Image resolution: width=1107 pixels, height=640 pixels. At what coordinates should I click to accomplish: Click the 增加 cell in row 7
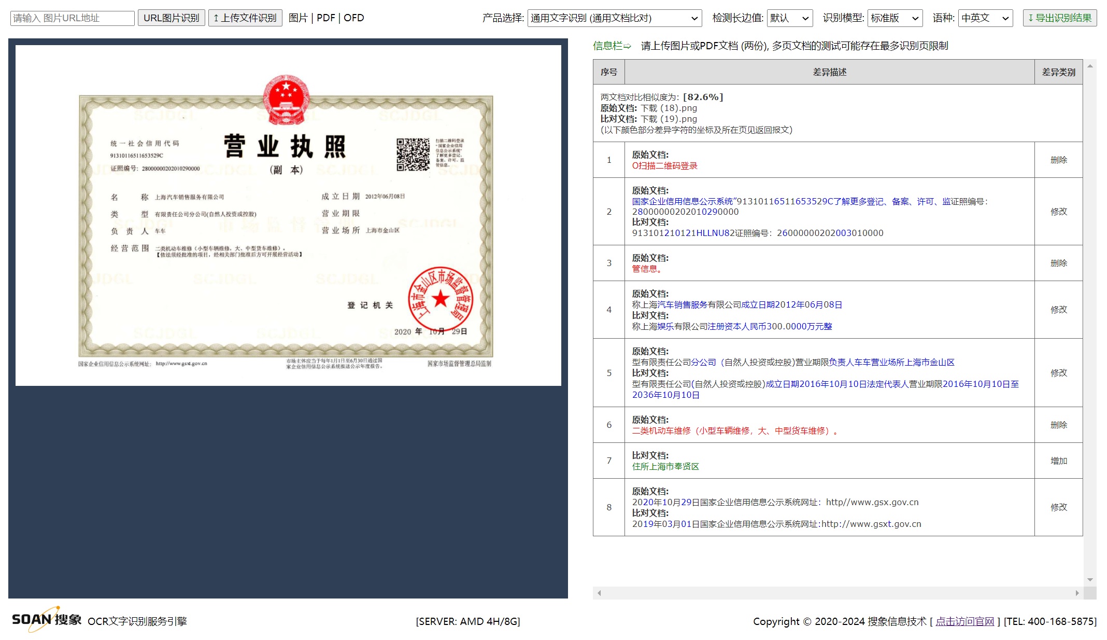(1059, 461)
